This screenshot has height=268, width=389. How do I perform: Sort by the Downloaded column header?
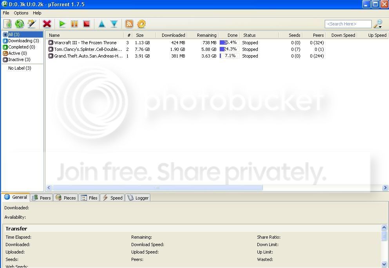pos(172,35)
